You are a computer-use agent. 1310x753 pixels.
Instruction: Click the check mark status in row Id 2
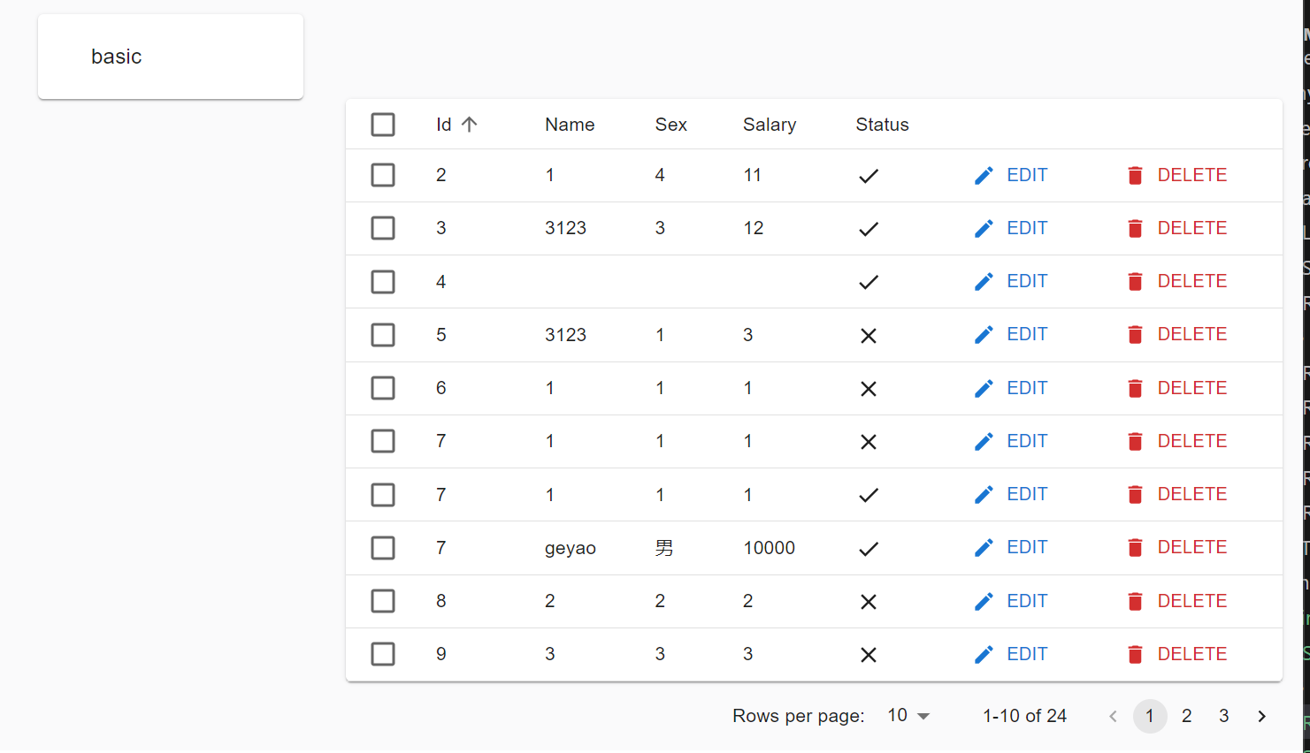[x=869, y=176]
